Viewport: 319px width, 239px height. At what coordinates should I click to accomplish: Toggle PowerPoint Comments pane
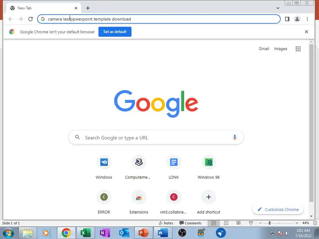[190, 223]
